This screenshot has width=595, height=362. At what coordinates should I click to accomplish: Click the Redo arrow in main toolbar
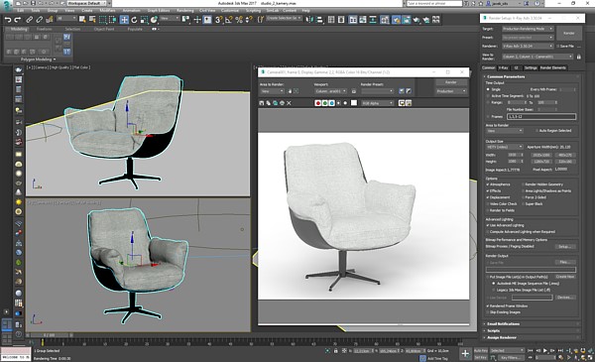[18, 20]
